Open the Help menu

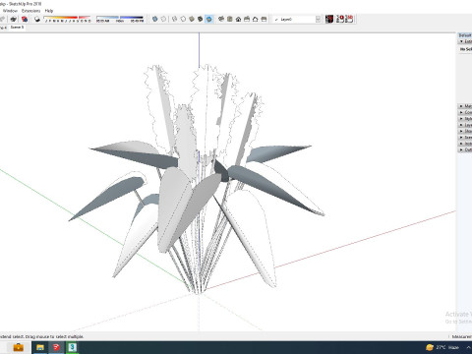pos(49,11)
